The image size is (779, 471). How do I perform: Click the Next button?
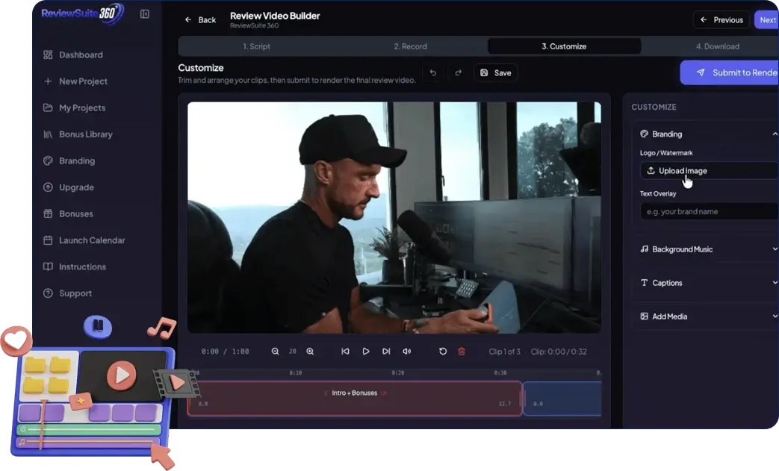coord(767,20)
